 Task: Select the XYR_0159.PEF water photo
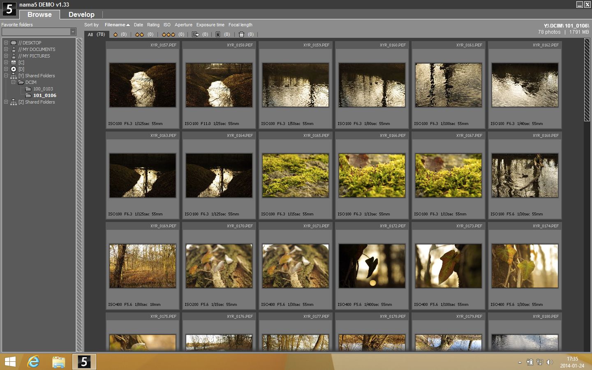(296, 85)
